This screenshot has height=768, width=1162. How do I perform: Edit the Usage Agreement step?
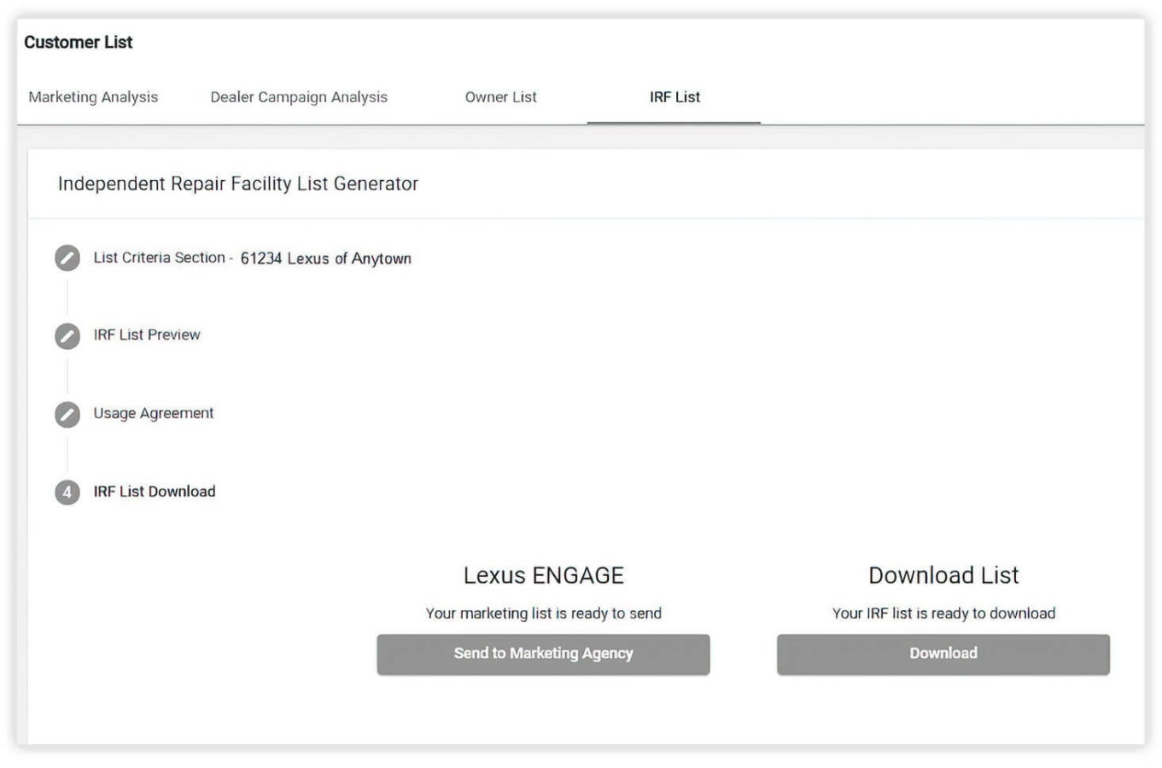(67, 414)
